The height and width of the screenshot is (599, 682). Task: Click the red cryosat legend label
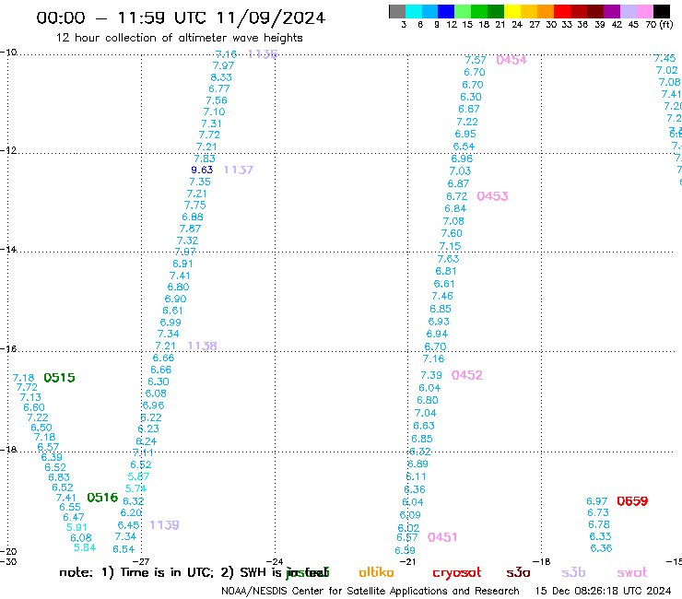tap(457, 573)
